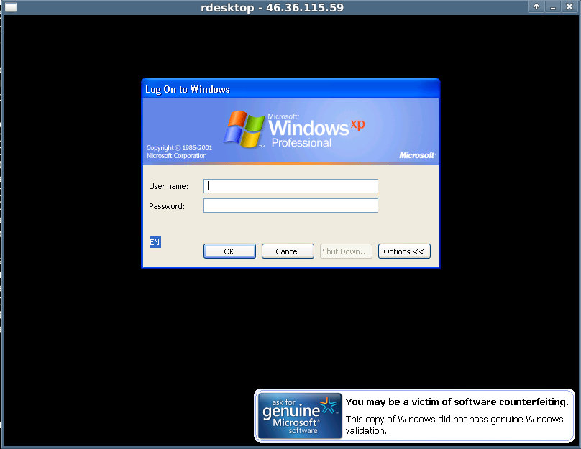The height and width of the screenshot is (449, 581).
Task: Click the rdesktop title bar text
Action: coord(272,8)
